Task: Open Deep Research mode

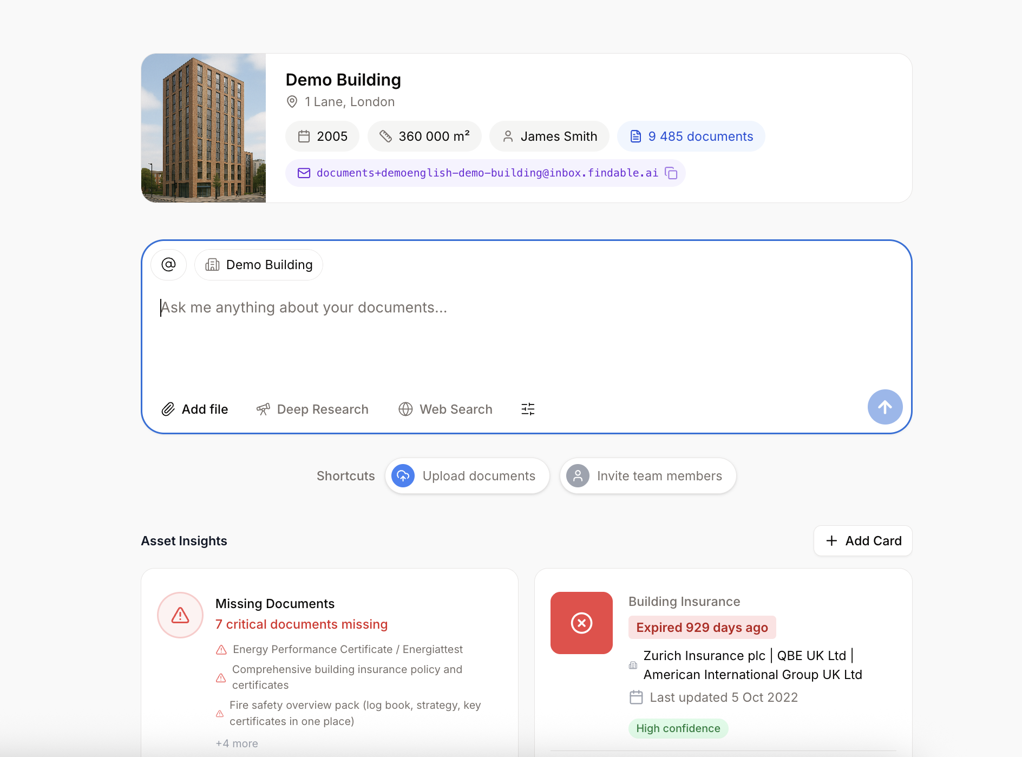Action: 312,409
